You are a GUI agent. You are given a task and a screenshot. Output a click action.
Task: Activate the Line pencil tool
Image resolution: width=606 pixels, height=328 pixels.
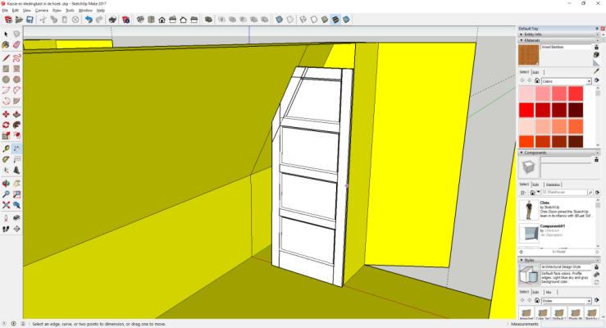coord(6,58)
